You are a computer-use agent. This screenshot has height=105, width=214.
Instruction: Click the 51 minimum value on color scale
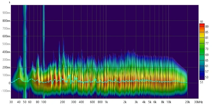(201, 82)
